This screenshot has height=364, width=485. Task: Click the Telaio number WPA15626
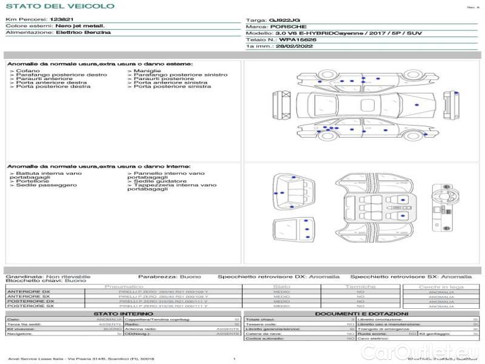(x=293, y=39)
